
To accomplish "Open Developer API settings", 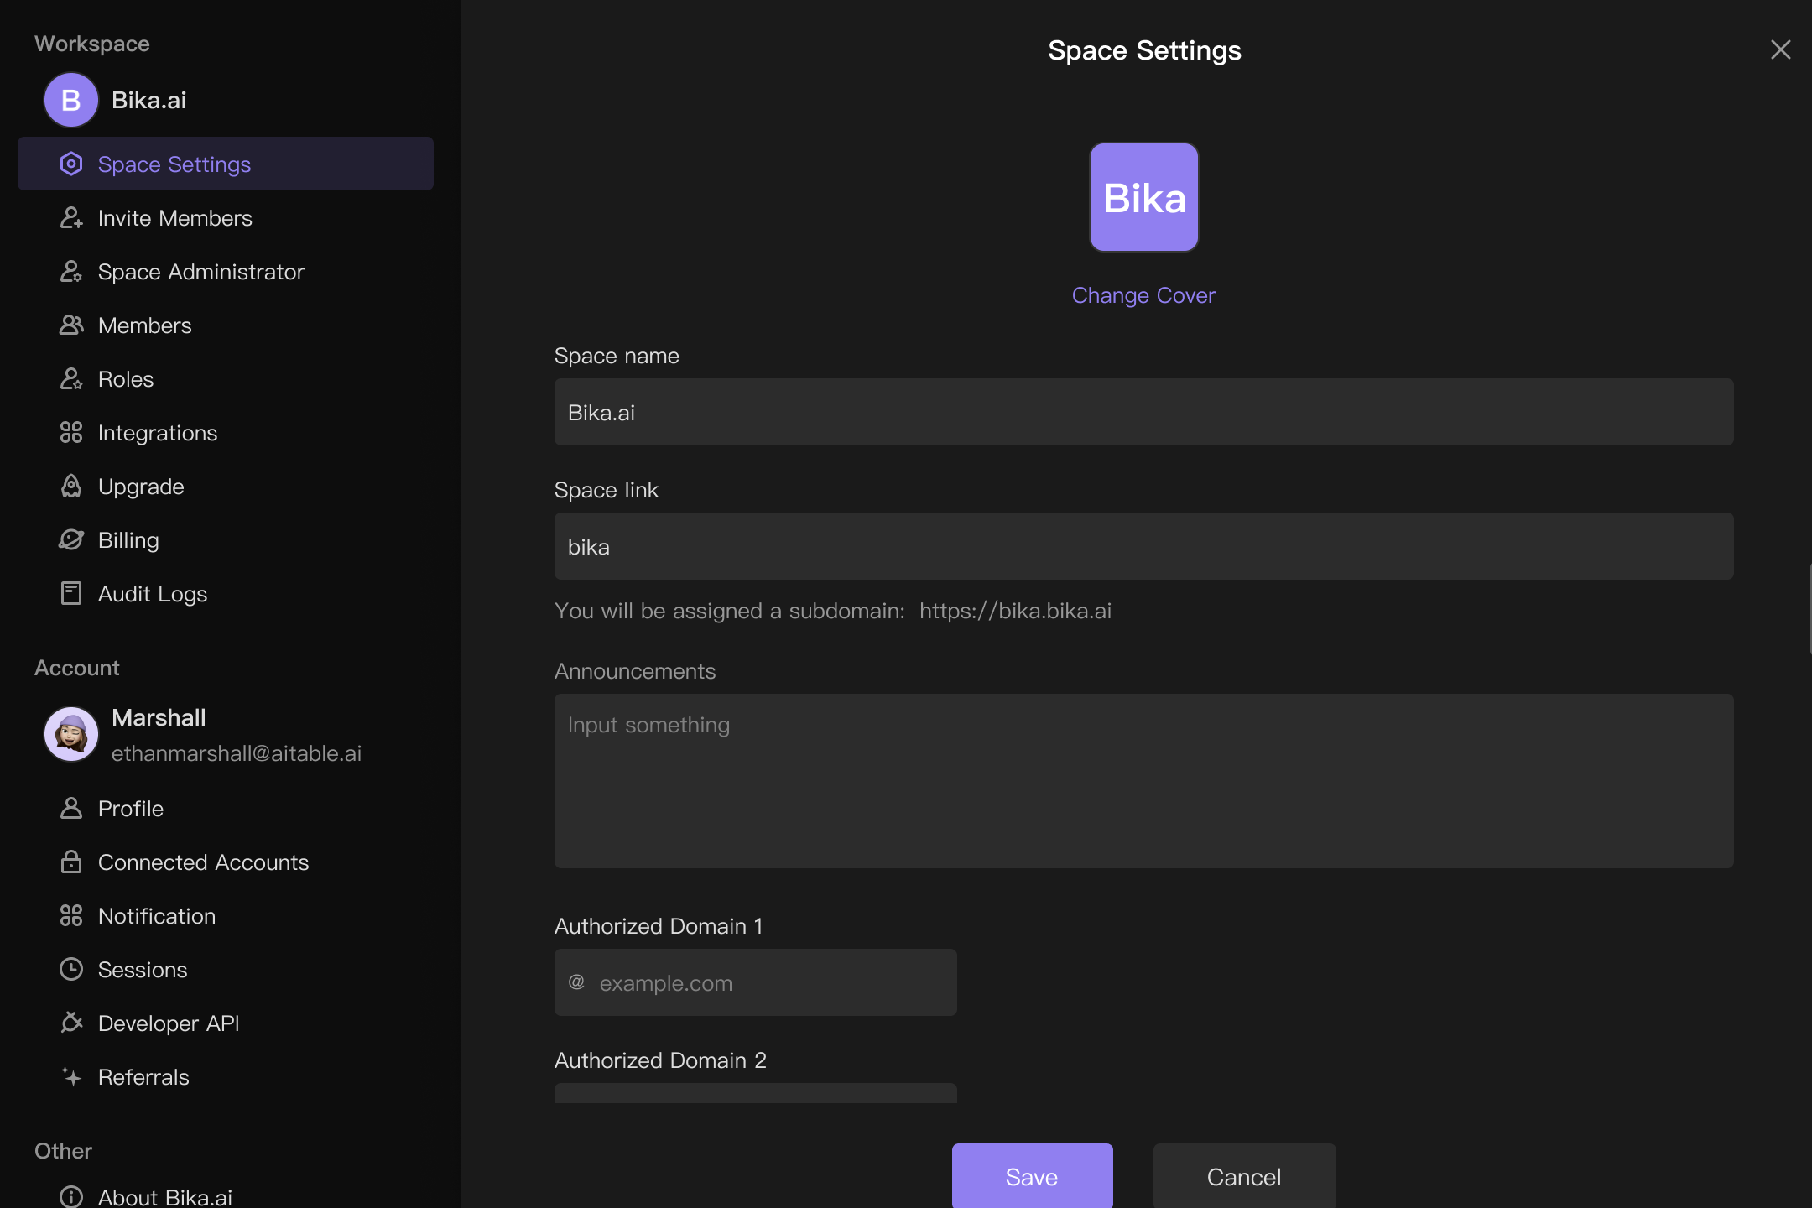I will tap(226, 1023).
